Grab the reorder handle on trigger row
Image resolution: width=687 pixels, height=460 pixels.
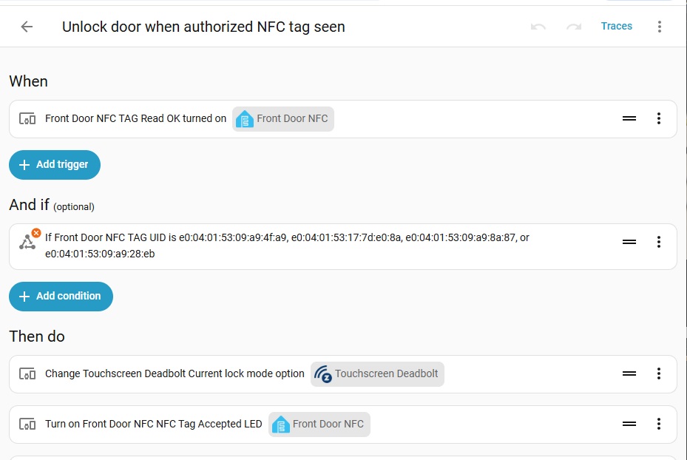coord(629,118)
